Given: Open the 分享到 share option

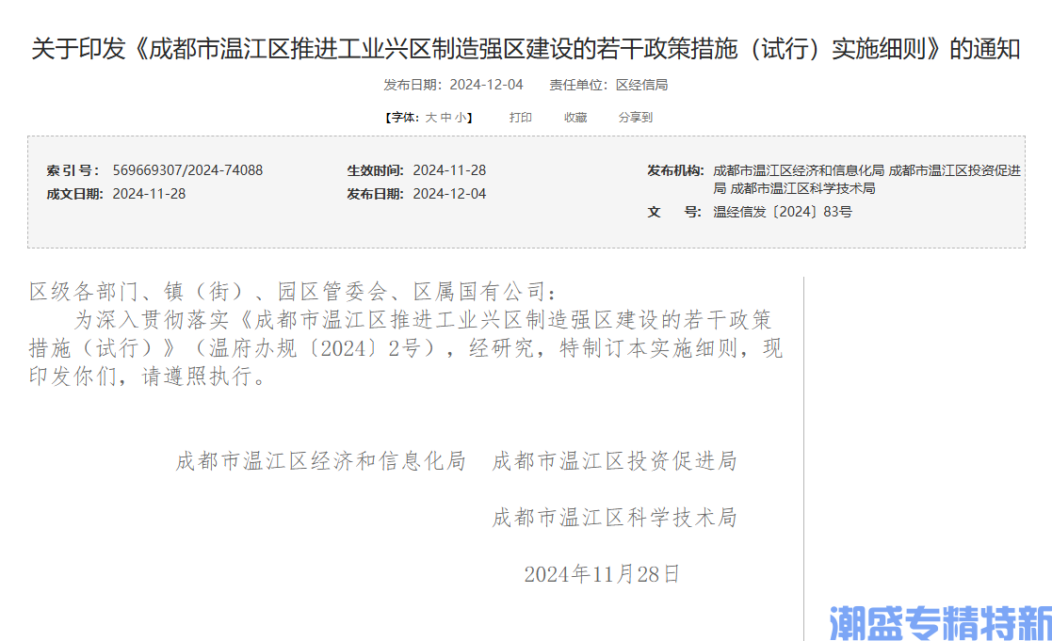Looking at the screenshot, I should (636, 118).
